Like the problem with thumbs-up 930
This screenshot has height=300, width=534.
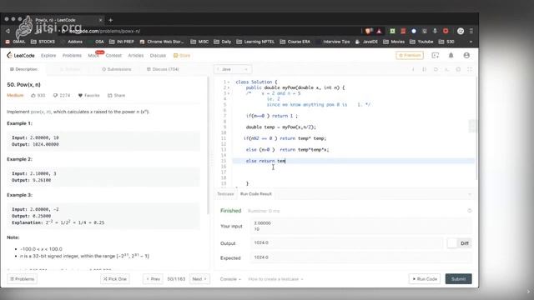pos(38,95)
